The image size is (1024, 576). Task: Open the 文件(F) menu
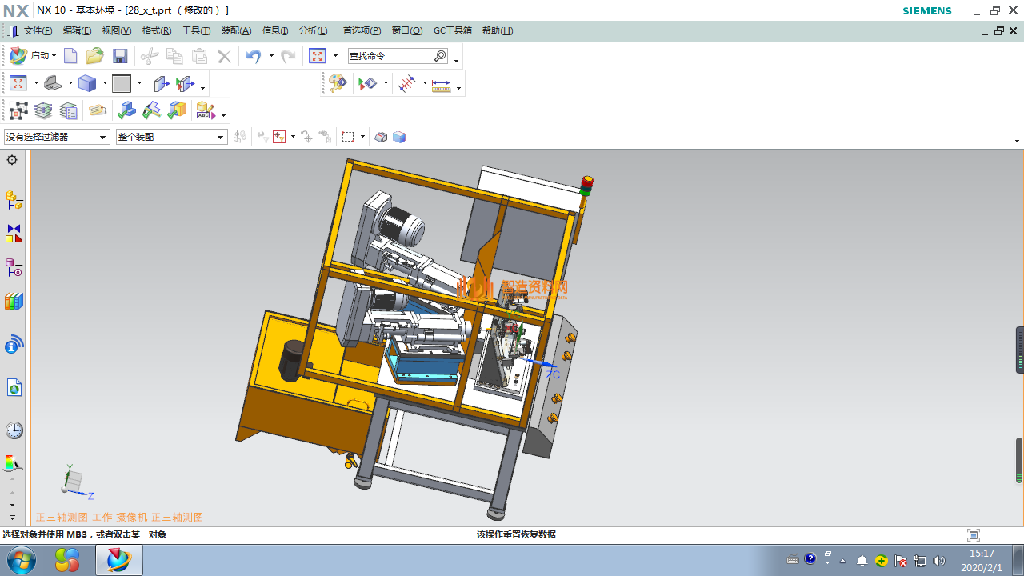(37, 30)
